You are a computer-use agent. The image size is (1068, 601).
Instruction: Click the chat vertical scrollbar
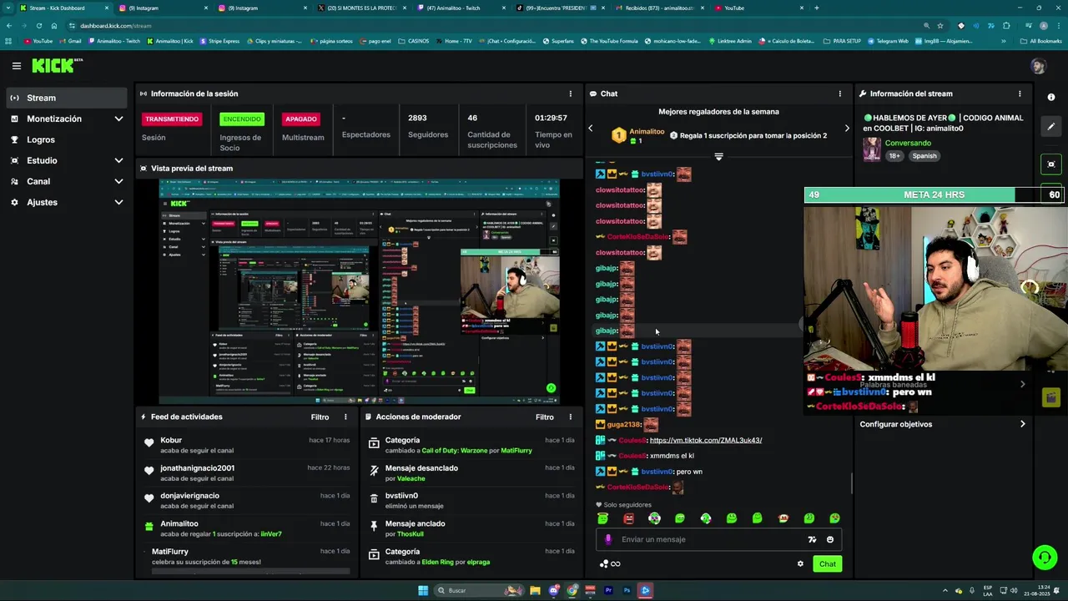tap(851, 483)
